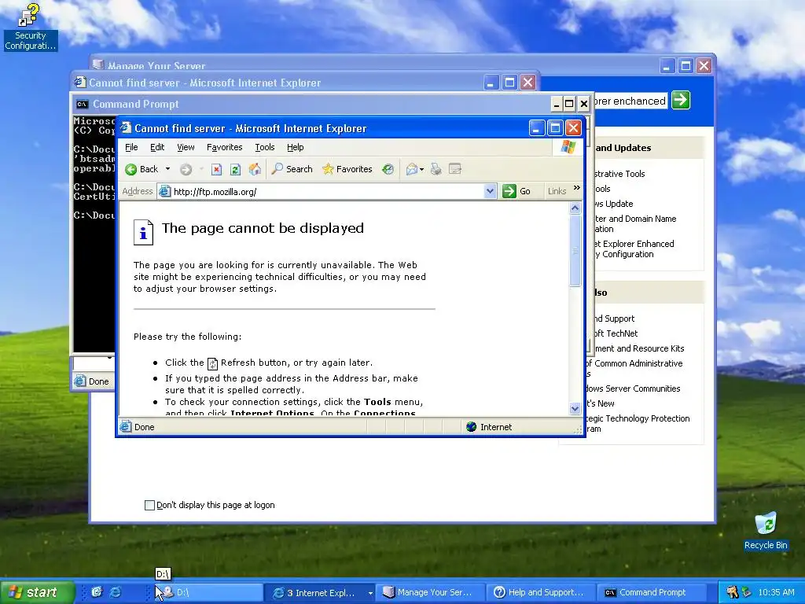Click the Manage Your Server search text field
The image size is (805, 604).
tap(630, 101)
